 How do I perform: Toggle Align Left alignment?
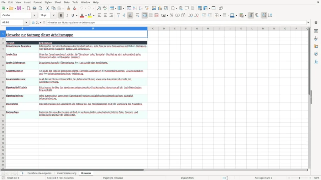[99, 15]
